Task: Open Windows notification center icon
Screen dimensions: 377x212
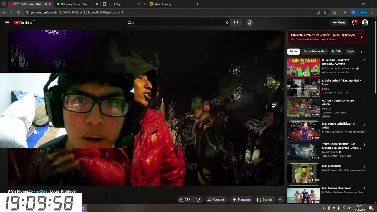Action: 371,208
